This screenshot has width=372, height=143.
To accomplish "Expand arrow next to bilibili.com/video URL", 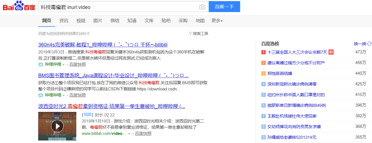I will [129, 134].
